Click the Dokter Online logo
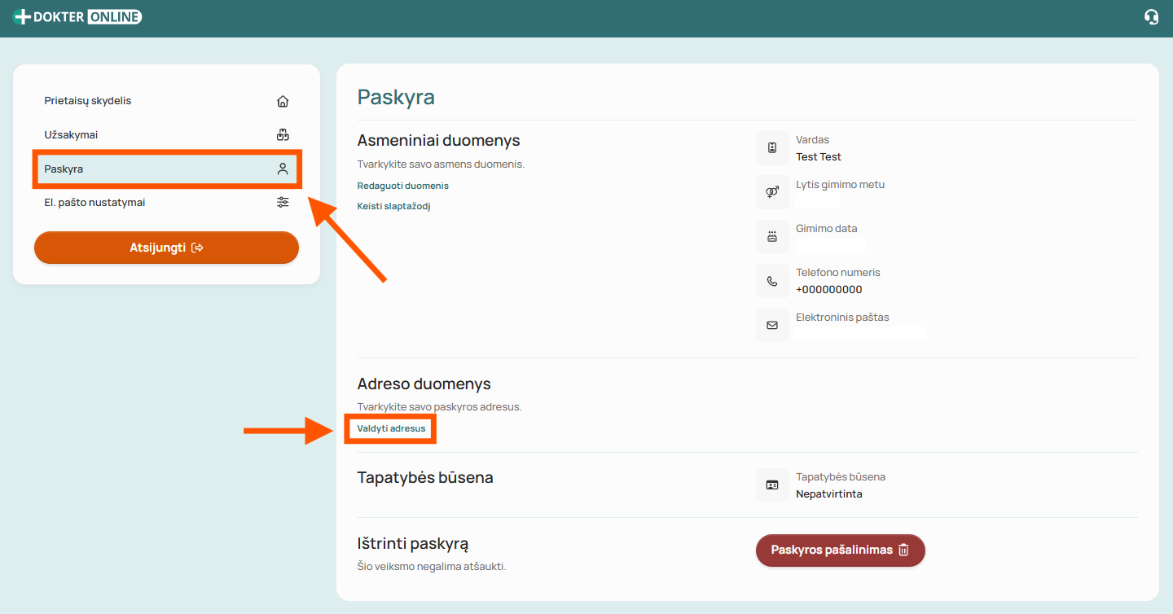This screenshot has height=614, width=1173. point(78,16)
